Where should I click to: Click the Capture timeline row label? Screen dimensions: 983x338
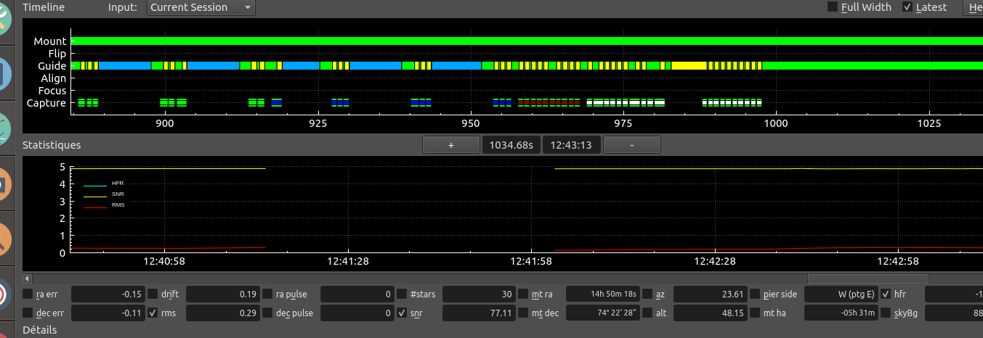coord(46,103)
